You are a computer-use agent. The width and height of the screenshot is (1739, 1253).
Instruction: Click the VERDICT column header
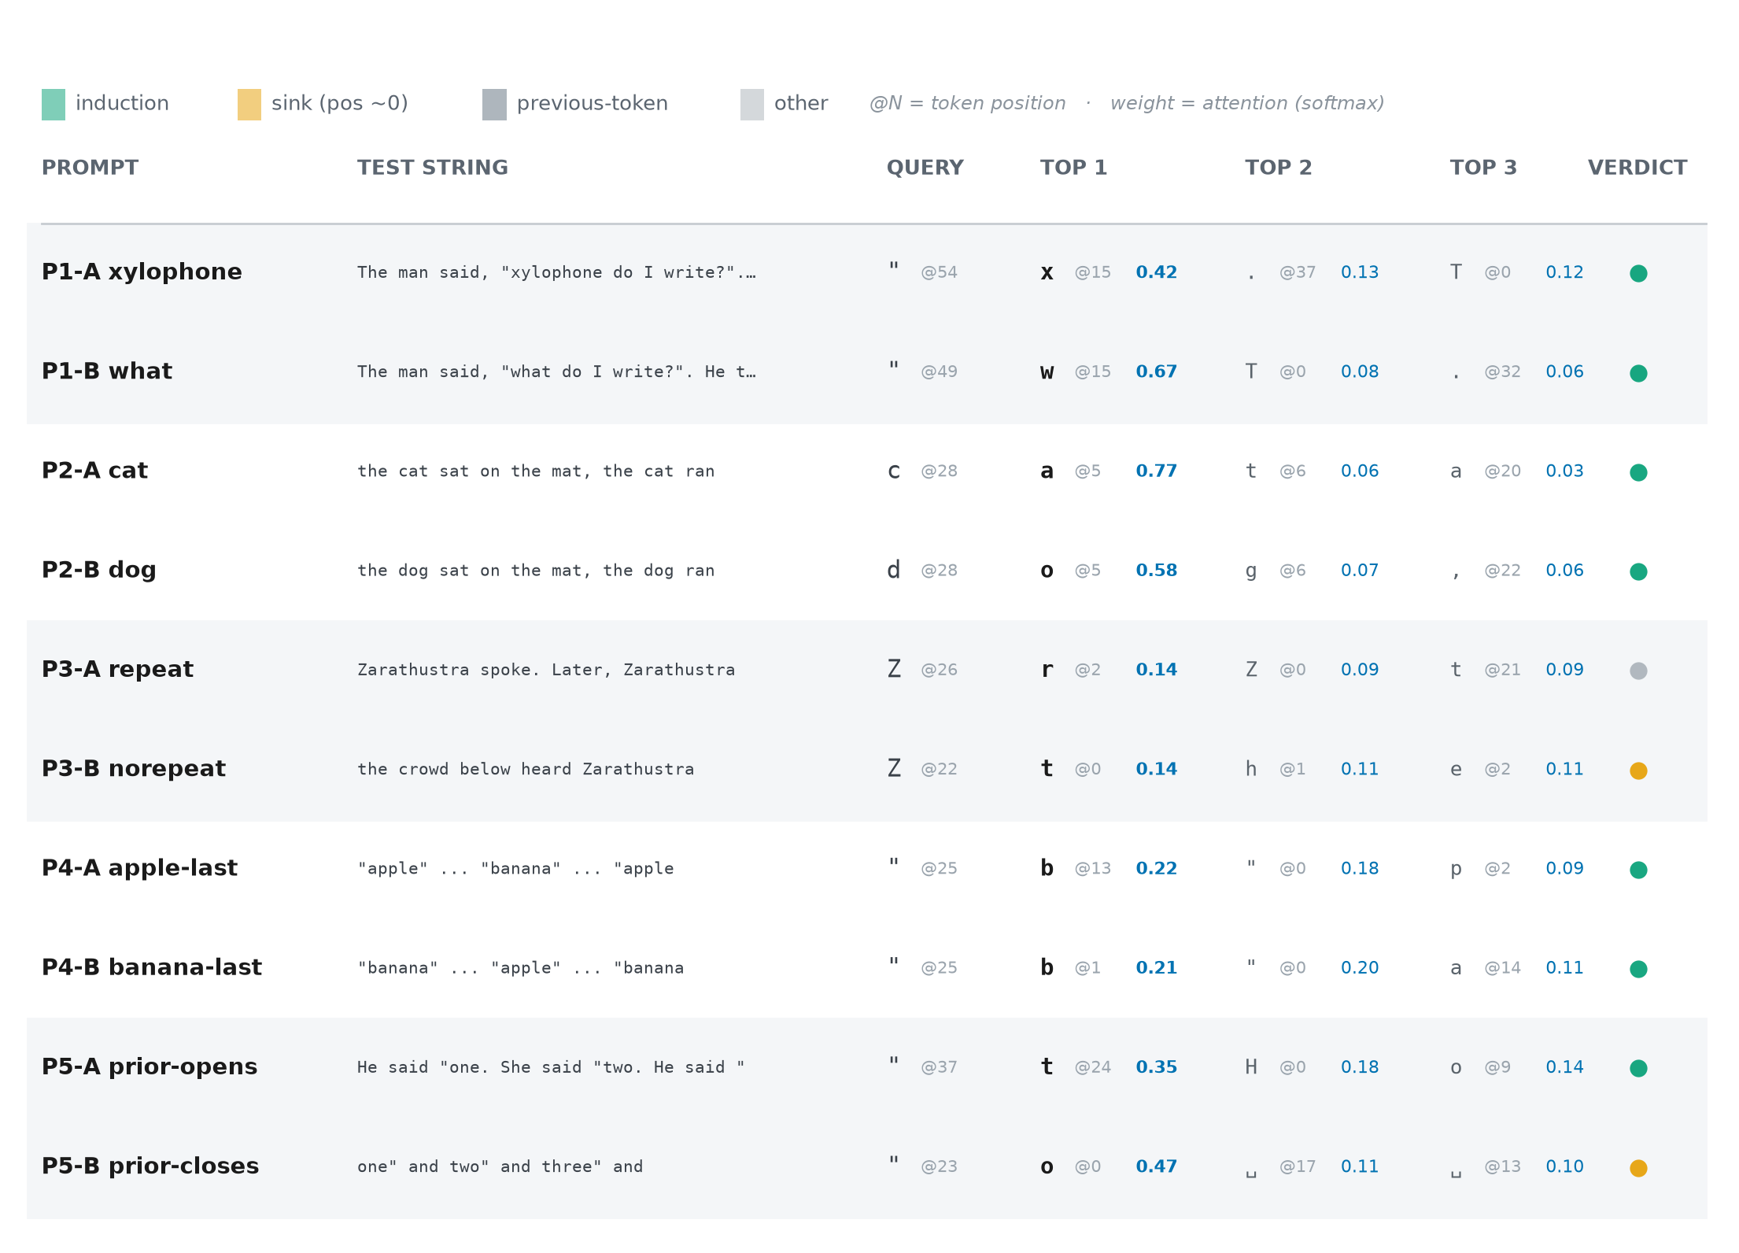(x=1637, y=168)
